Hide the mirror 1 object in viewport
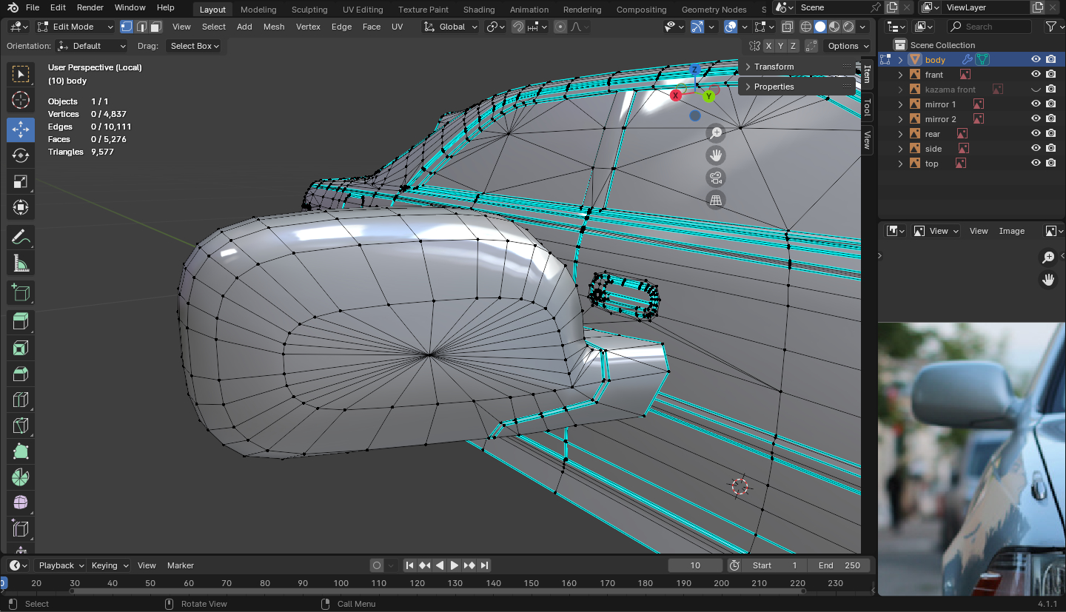The image size is (1066, 612). 1036,104
